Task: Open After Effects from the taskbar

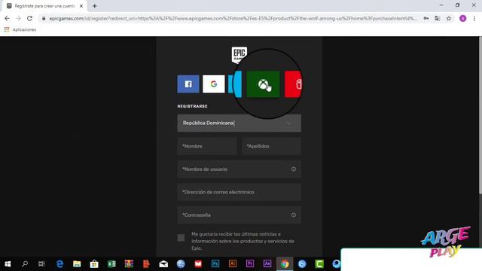Action: pyautogui.click(x=267, y=263)
